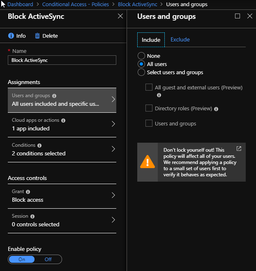Click the Info icon in the toolbar
Screen dimensions: 256x271
(x=11, y=36)
